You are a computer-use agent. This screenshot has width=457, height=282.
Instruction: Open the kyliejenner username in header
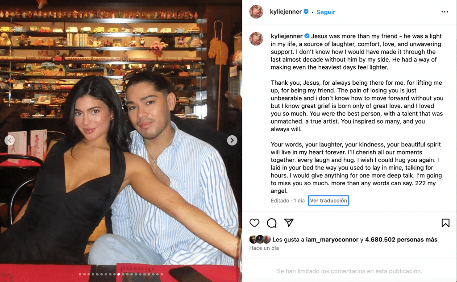coord(286,12)
